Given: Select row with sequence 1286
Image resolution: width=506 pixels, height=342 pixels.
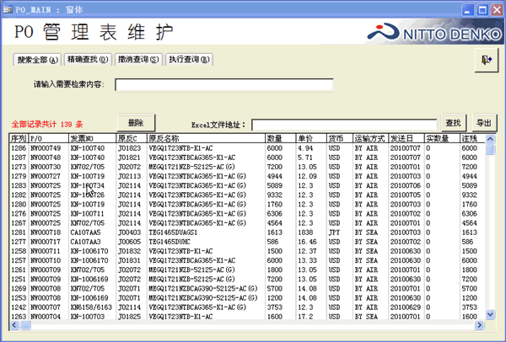Looking at the screenshot, I should (247, 148).
